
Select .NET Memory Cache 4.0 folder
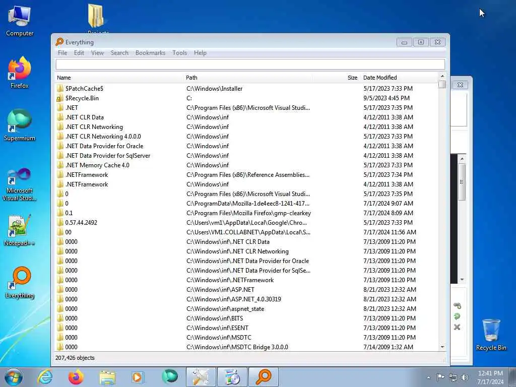pos(247,165)
